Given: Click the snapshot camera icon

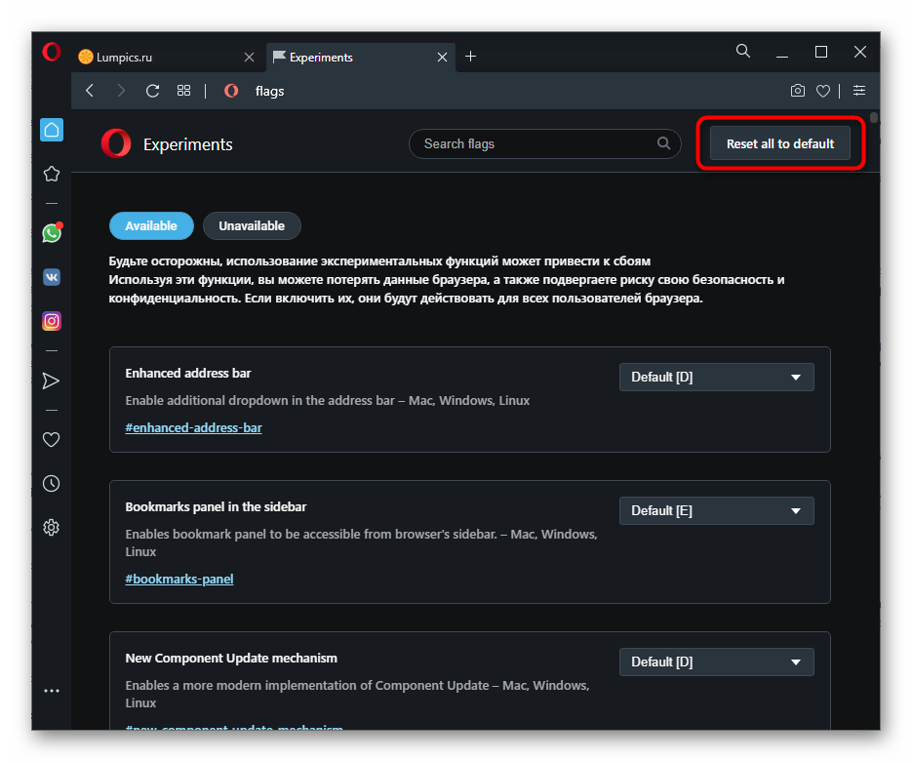Looking at the screenshot, I should tap(798, 91).
